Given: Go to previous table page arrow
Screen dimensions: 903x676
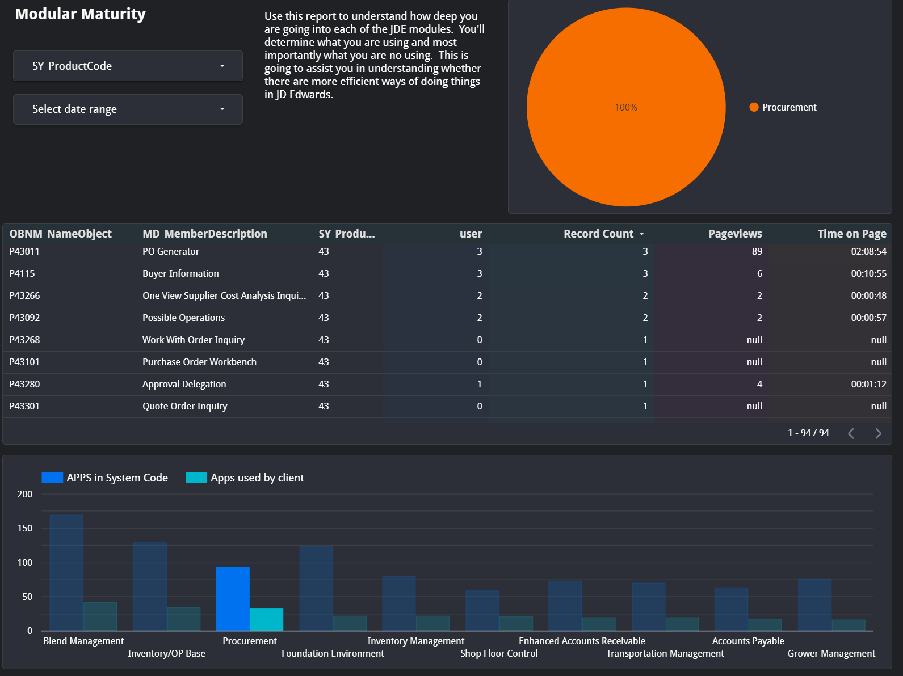Looking at the screenshot, I should [x=851, y=433].
